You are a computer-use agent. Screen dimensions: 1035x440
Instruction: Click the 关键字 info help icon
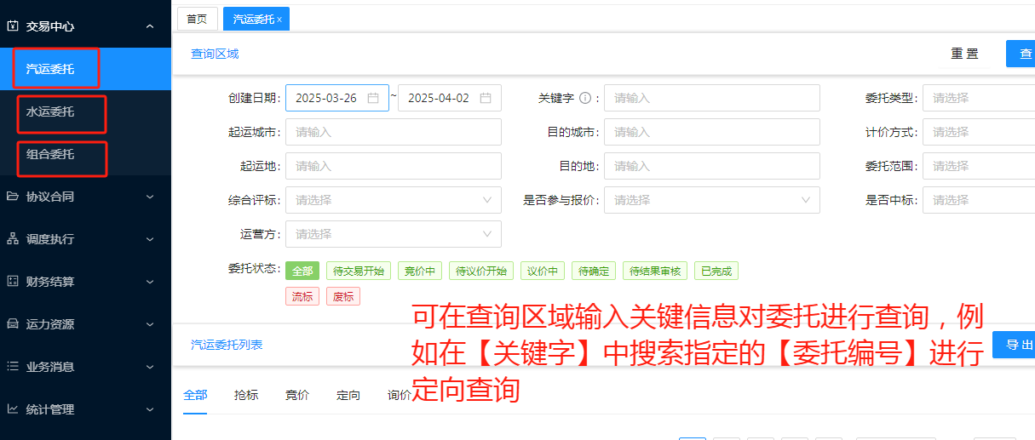(x=585, y=98)
